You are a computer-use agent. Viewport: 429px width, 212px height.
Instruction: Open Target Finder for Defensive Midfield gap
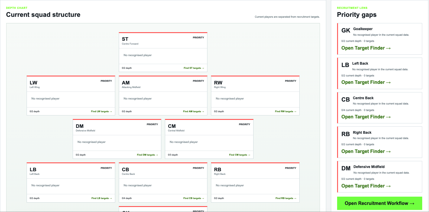tap(366, 186)
